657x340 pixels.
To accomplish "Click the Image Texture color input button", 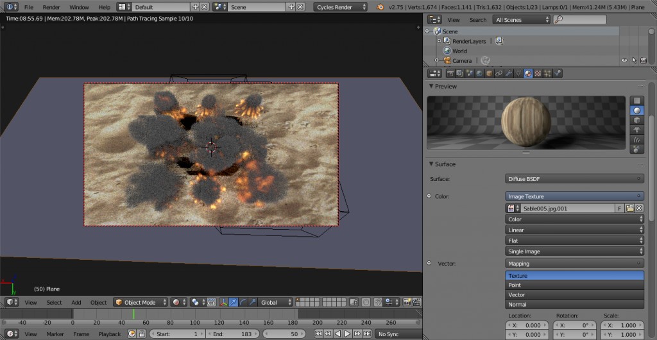I will [574, 196].
